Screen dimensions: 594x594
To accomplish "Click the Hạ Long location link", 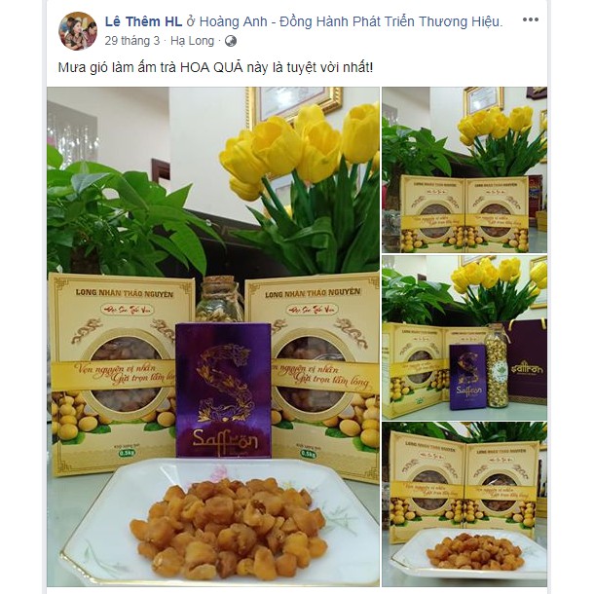I will pos(192,41).
